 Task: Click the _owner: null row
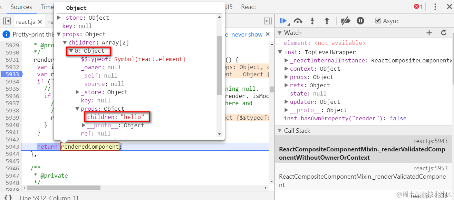point(101,68)
